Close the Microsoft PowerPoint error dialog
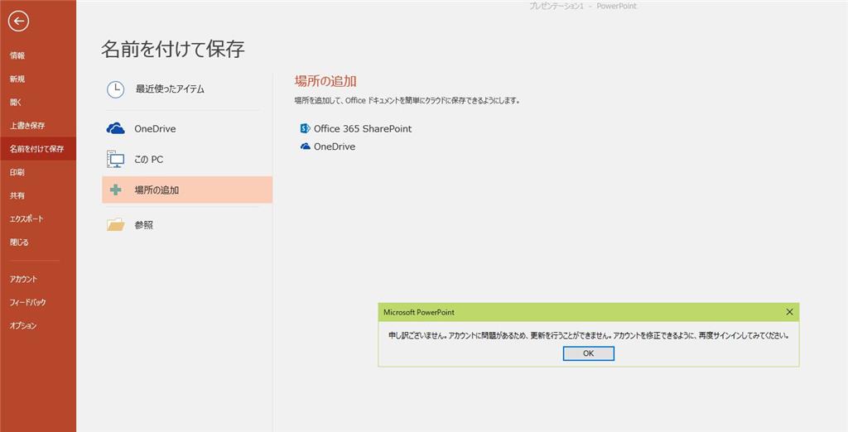This screenshot has height=432, width=848. (x=789, y=312)
